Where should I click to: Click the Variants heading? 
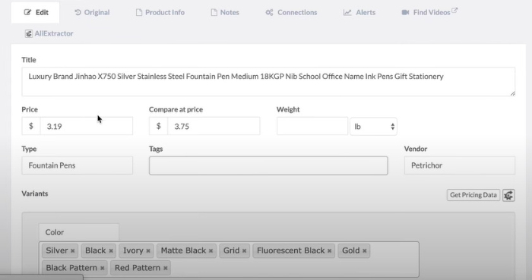(x=35, y=193)
